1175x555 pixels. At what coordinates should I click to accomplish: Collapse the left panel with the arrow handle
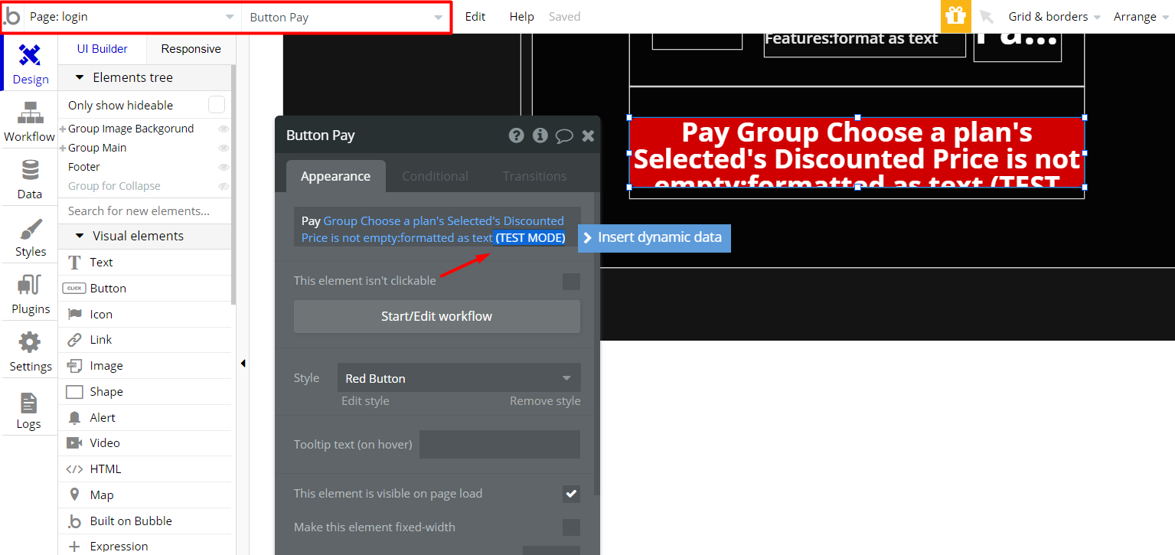tap(243, 364)
